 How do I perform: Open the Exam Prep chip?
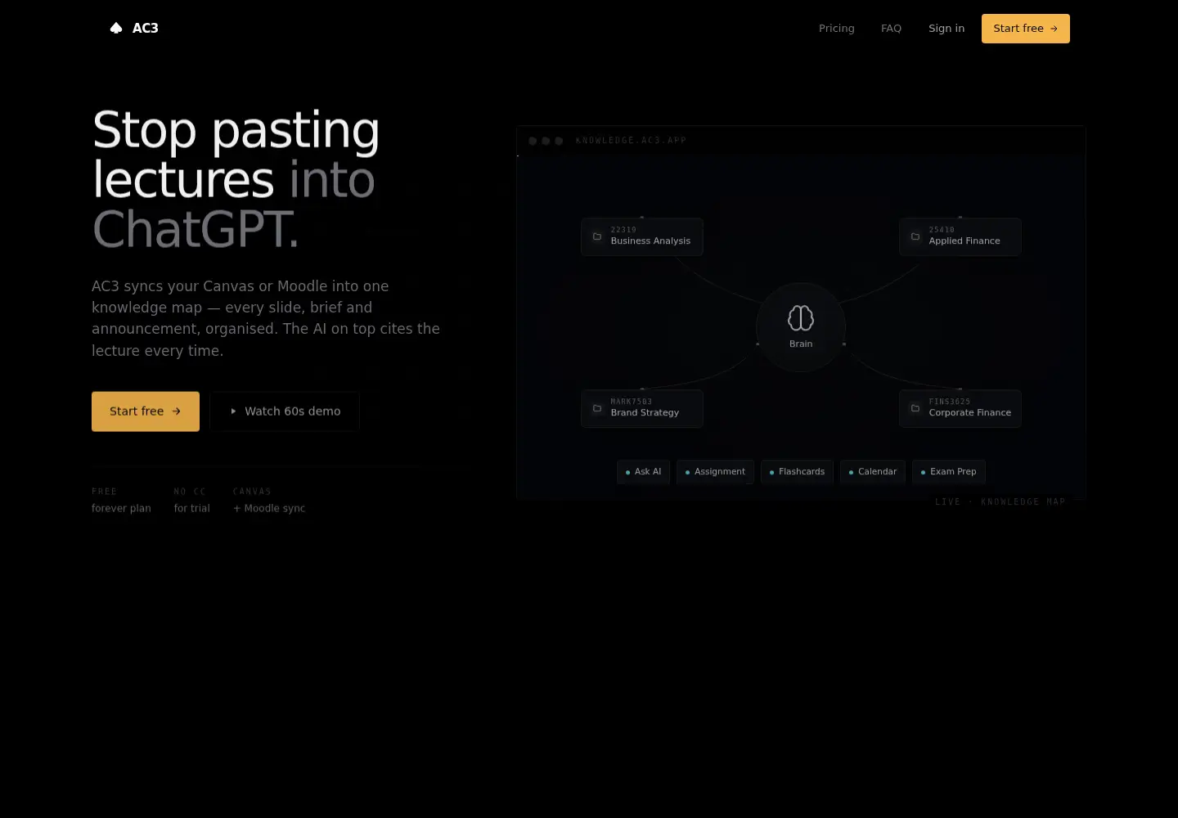[949, 472]
